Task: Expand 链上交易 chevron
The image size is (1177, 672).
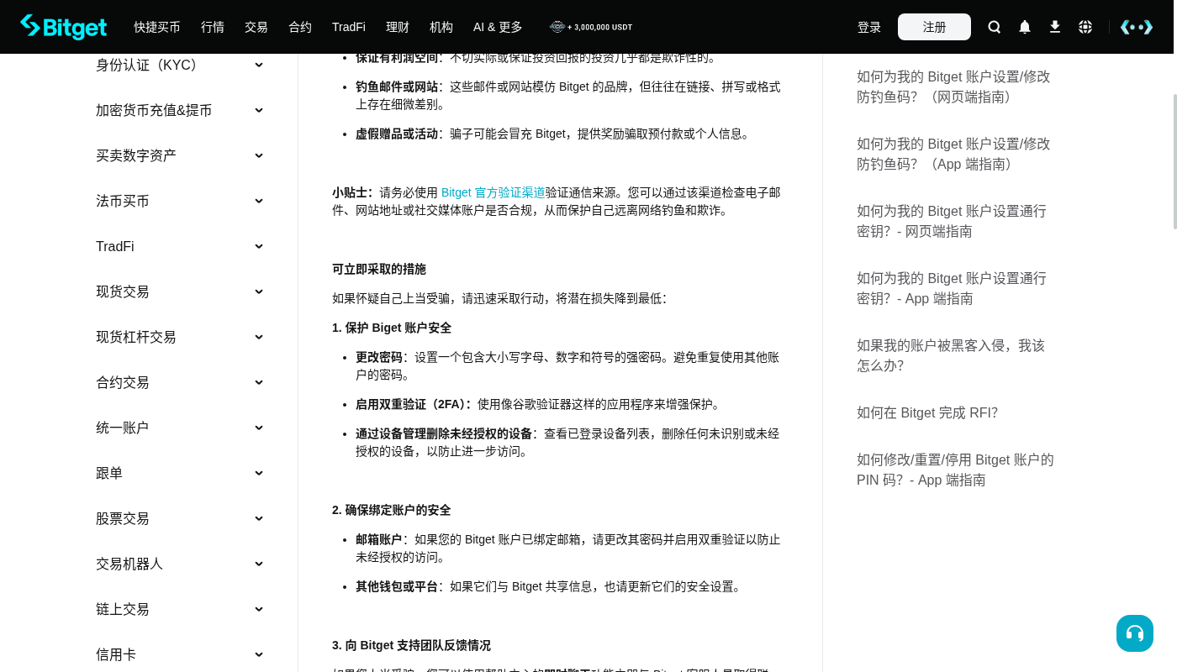Action: (x=259, y=609)
